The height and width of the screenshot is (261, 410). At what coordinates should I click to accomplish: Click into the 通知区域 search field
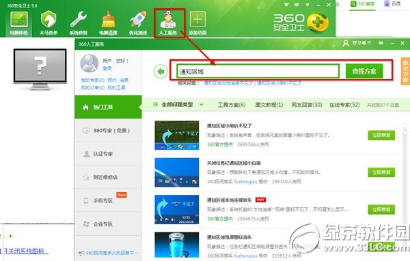(x=258, y=71)
